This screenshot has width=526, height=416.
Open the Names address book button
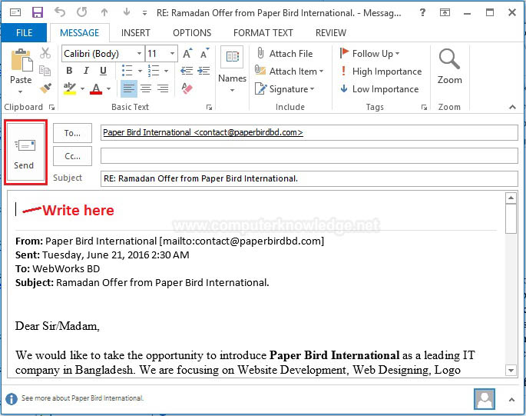click(232, 69)
